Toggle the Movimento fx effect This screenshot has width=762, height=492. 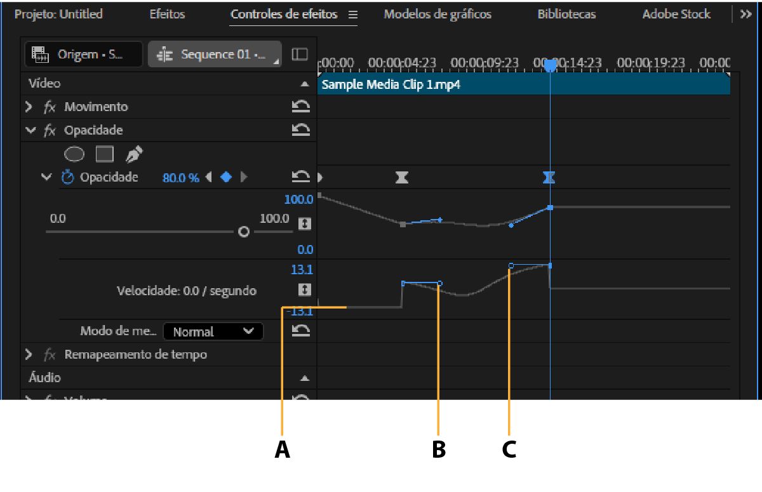pyautogui.click(x=50, y=107)
